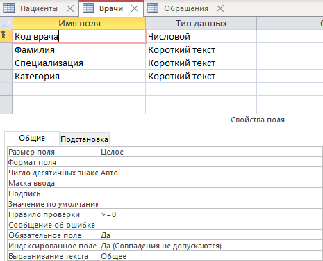Open the Общие properties tab
The width and height of the screenshot is (323, 261).
pos(32,138)
